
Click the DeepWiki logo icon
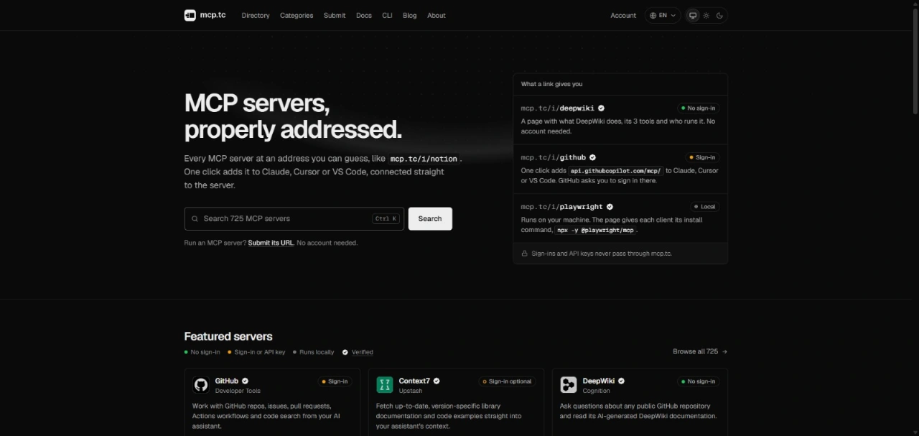coord(569,385)
